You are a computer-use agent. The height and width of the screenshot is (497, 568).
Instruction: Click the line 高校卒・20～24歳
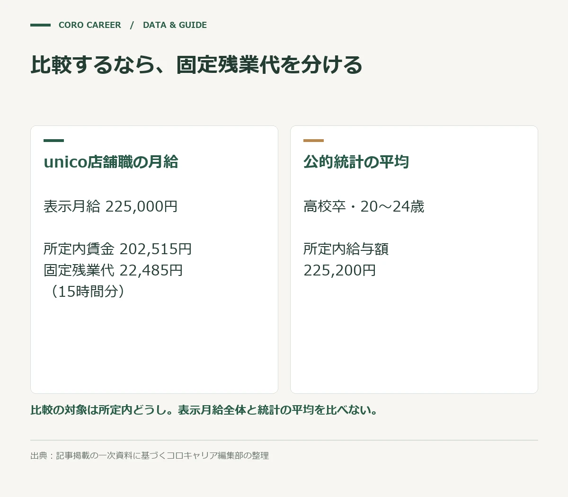pyautogui.click(x=364, y=206)
